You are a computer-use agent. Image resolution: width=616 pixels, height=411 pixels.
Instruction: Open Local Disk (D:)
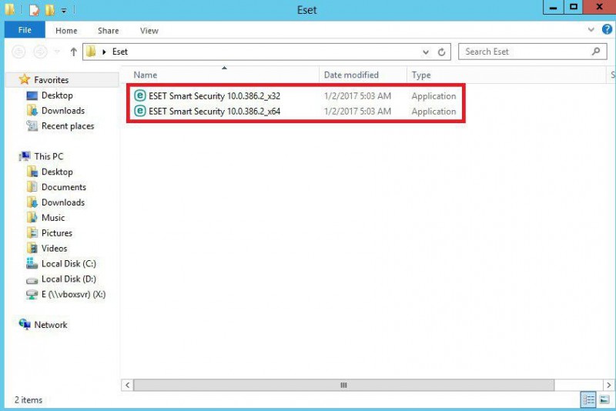[69, 279]
